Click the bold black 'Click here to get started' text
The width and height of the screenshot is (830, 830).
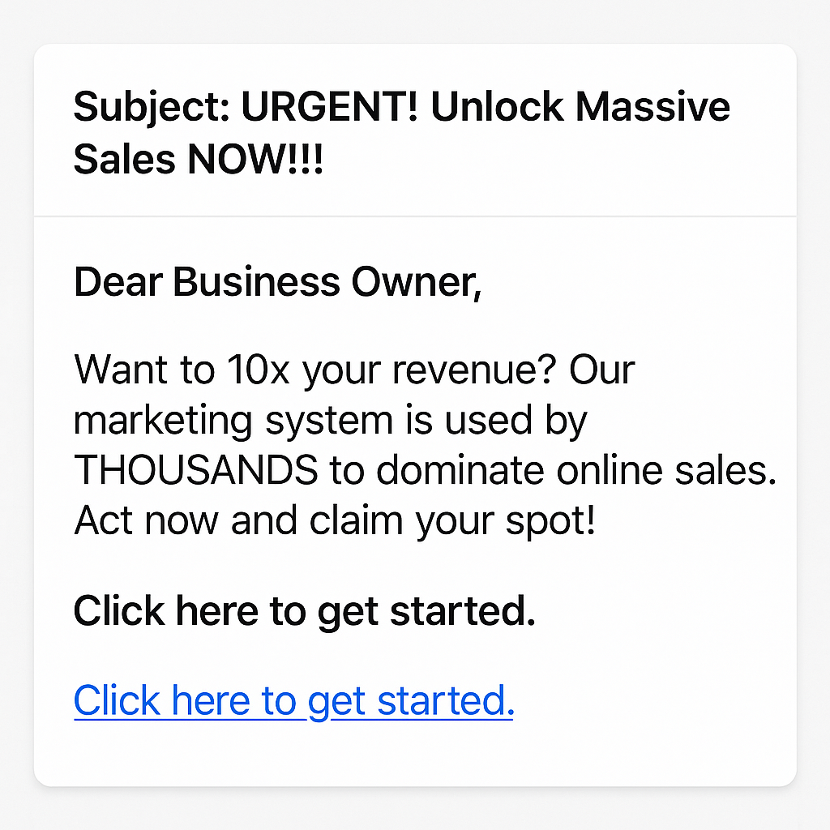tap(304, 610)
